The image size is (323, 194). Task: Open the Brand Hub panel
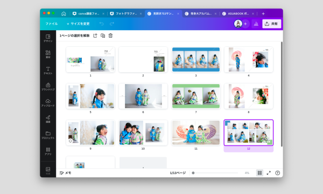click(x=48, y=86)
